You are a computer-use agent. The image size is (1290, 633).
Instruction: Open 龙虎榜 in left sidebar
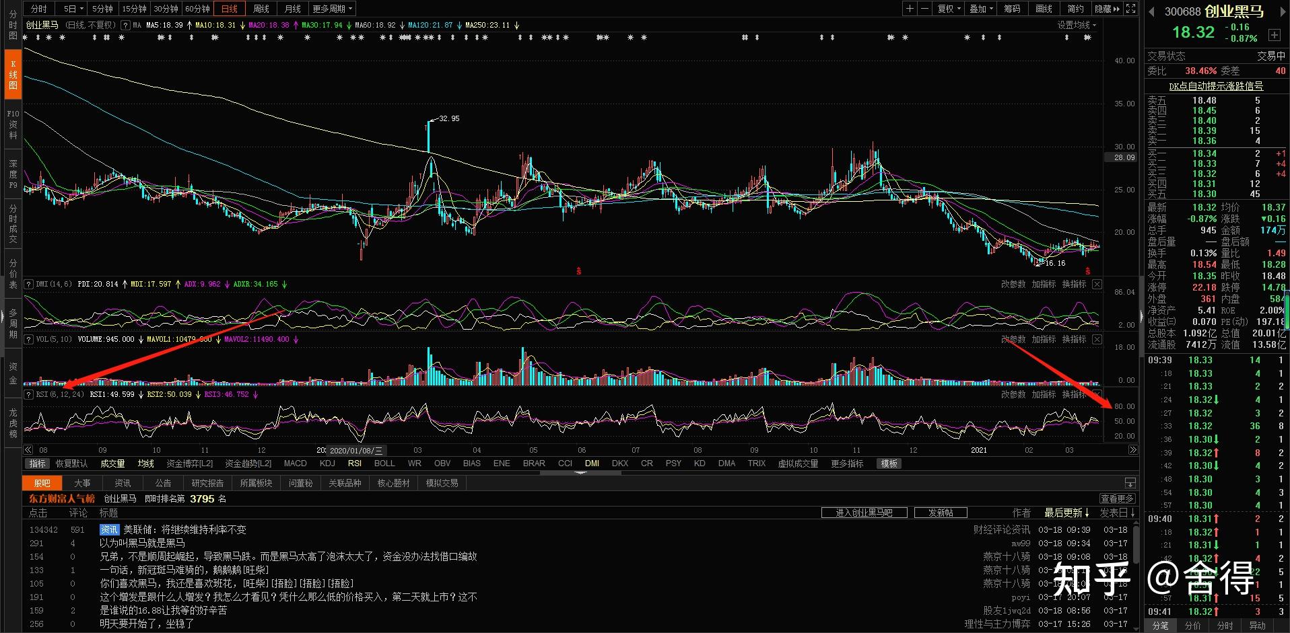pos(13,423)
